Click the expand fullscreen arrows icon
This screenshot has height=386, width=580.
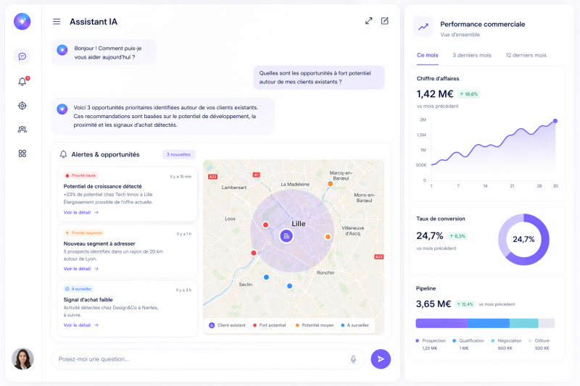tap(369, 21)
